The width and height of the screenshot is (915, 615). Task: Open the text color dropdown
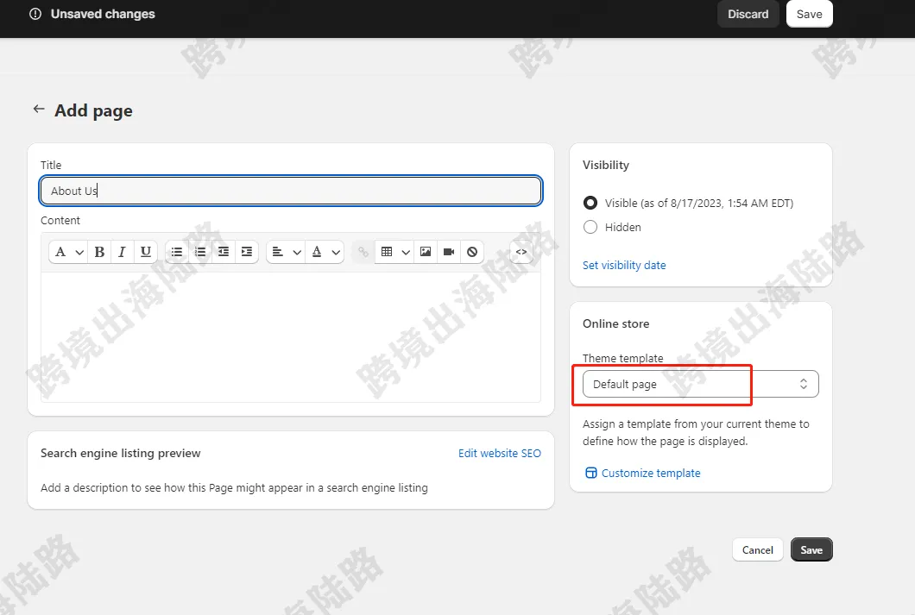point(325,252)
